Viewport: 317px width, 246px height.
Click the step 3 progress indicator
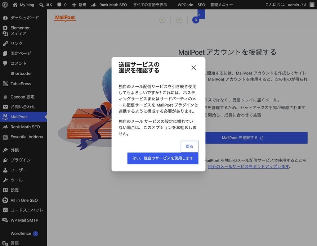pyautogui.click(x=196, y=20)
